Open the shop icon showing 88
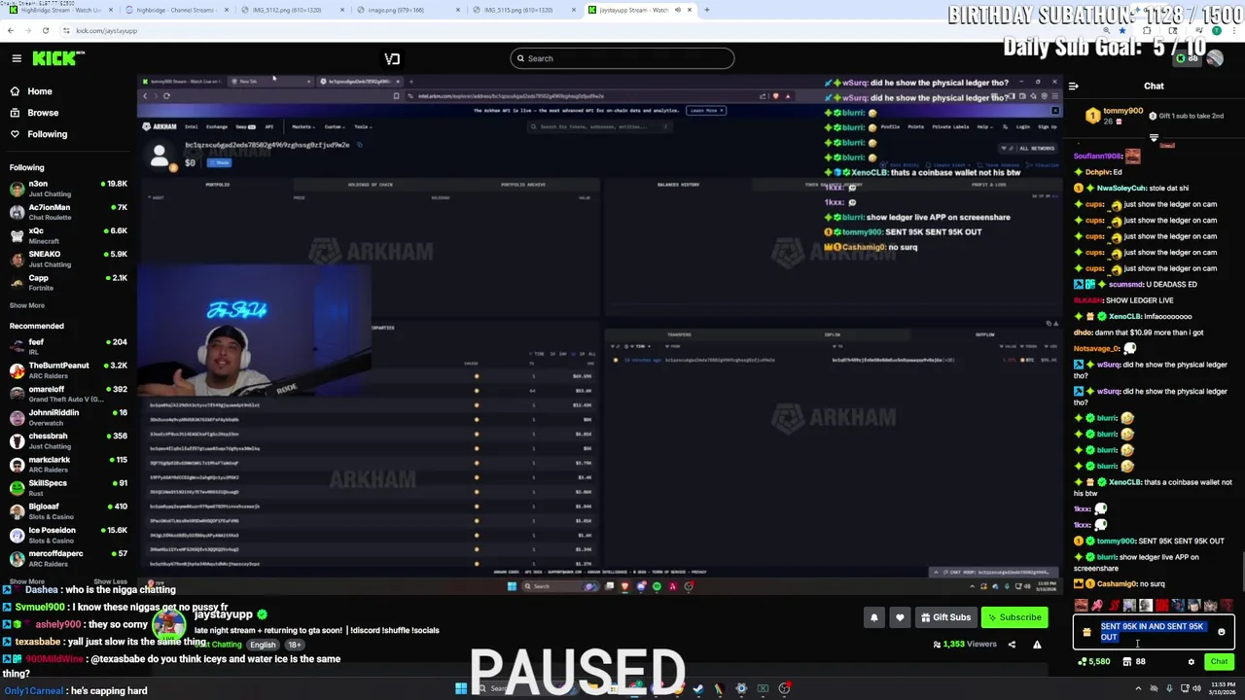The width and height of the screenshot is (1245, 700). [x=1134, y=662]
